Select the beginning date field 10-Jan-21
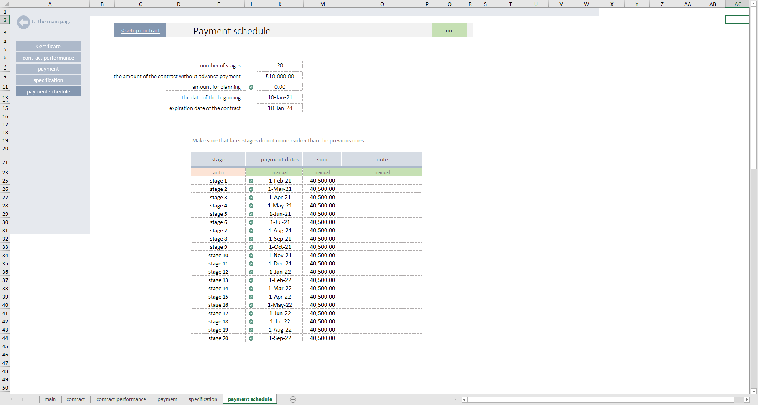Image resolution: width=758 pixels, height=405 pixels. point(280,97)
